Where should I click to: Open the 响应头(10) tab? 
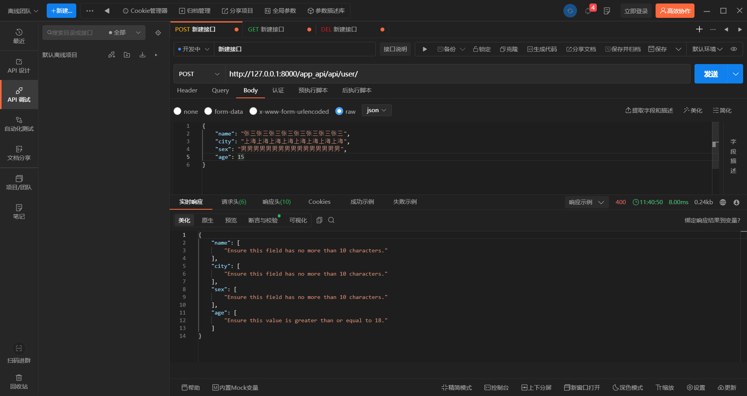(277, 202)
